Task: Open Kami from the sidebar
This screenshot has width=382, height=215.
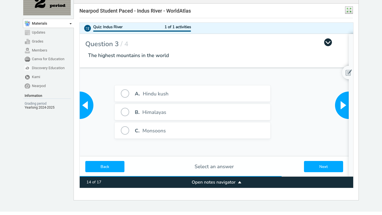Action: (36, 77)
